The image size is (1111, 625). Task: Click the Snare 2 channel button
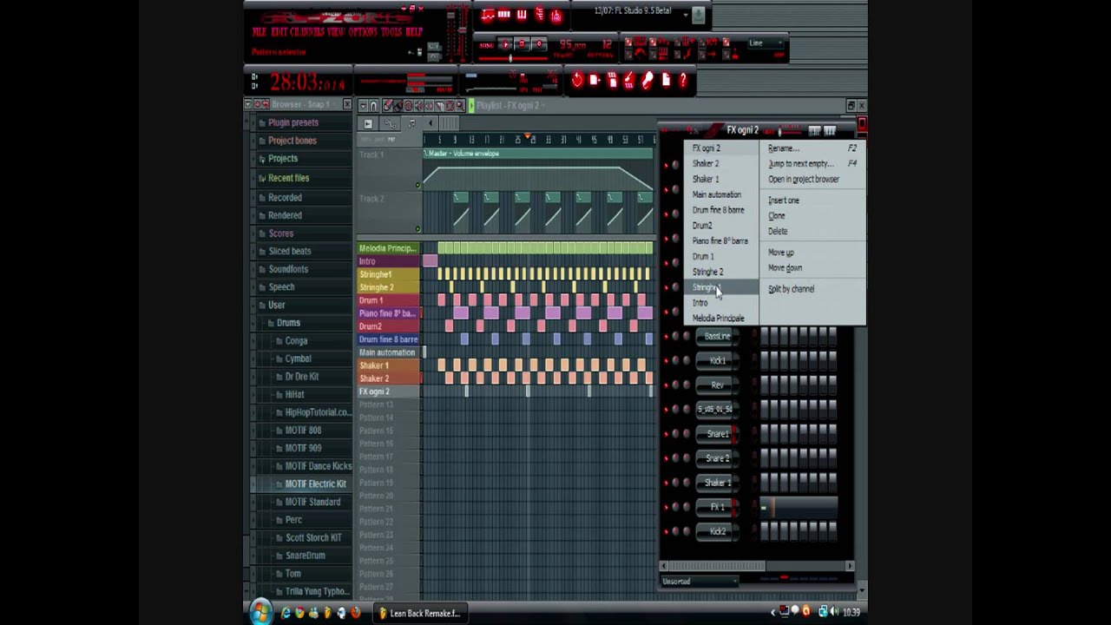[717, 457]
